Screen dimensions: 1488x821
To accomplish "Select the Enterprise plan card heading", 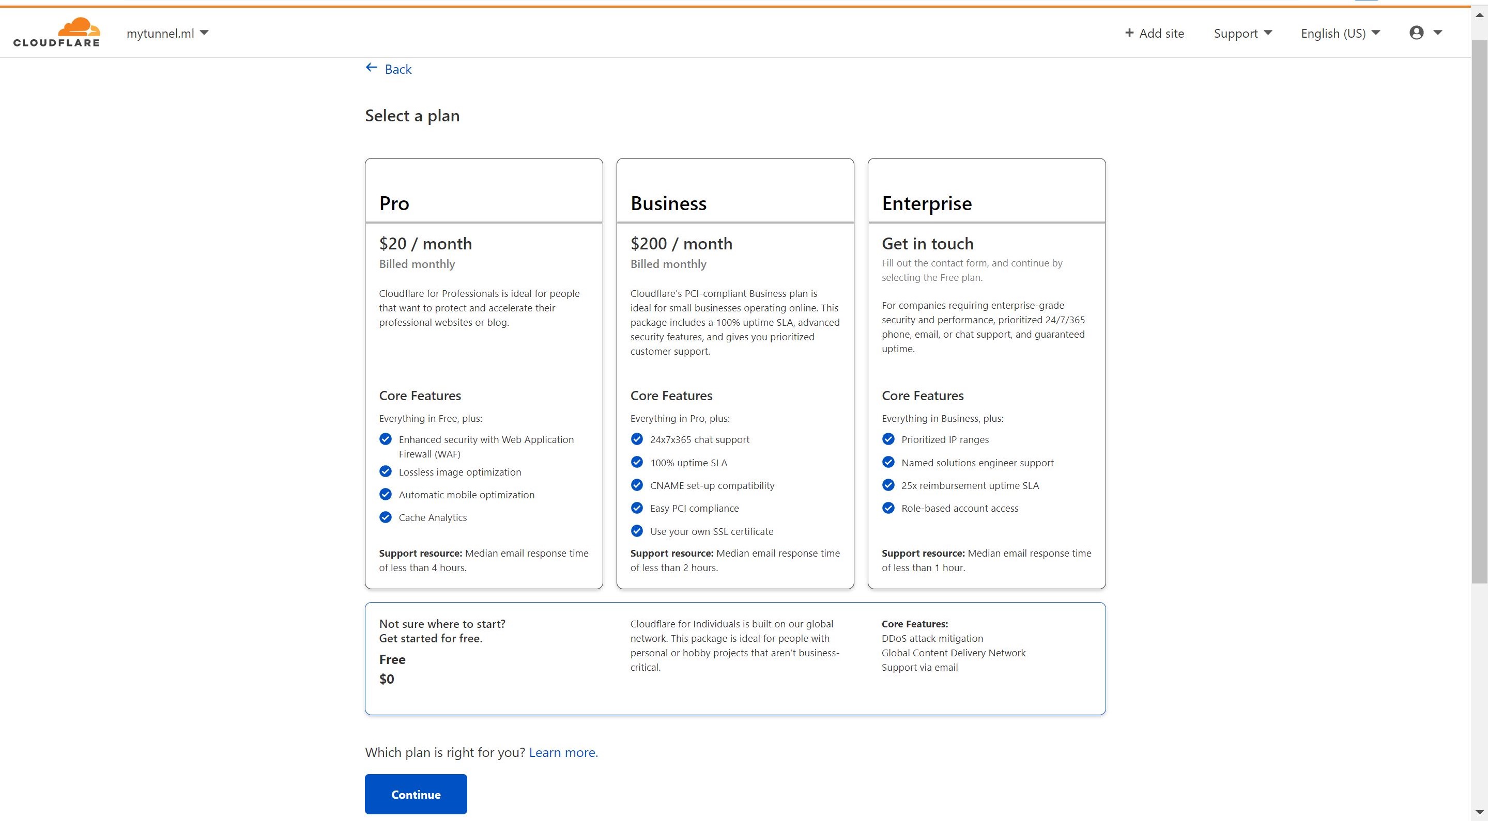I will [x=927, y=203].
